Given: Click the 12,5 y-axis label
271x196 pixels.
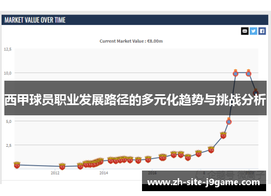Looking at the screenshot, I should click(x=8, y=49).
